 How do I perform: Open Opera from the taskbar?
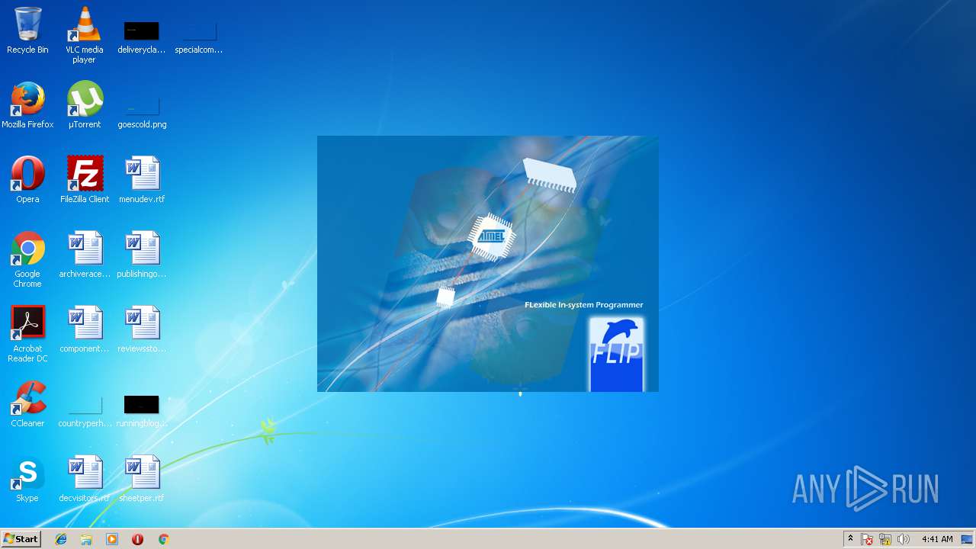[138, 539]
